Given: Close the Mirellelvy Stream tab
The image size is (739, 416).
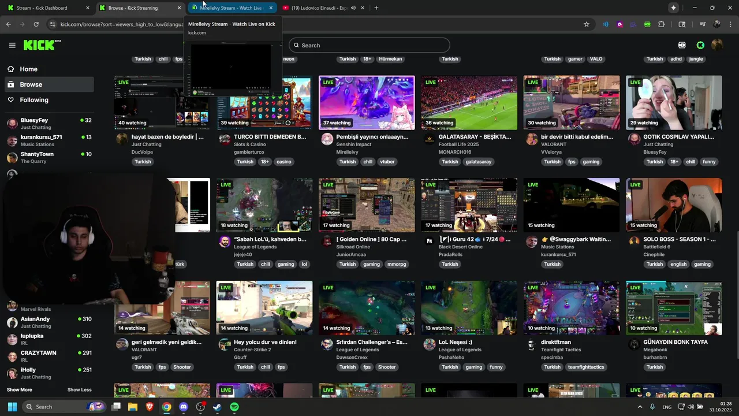Looking at the screenshot, I should [271, 8].
